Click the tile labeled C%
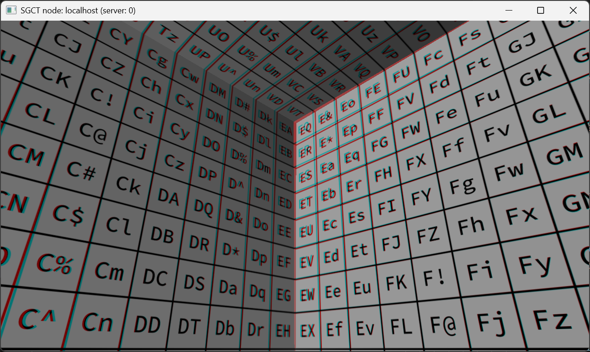The height and width of the screenshot is (352, 590). coord(55,263)
